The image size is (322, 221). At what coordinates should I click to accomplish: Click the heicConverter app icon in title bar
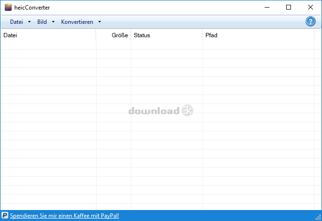[8, 7]
